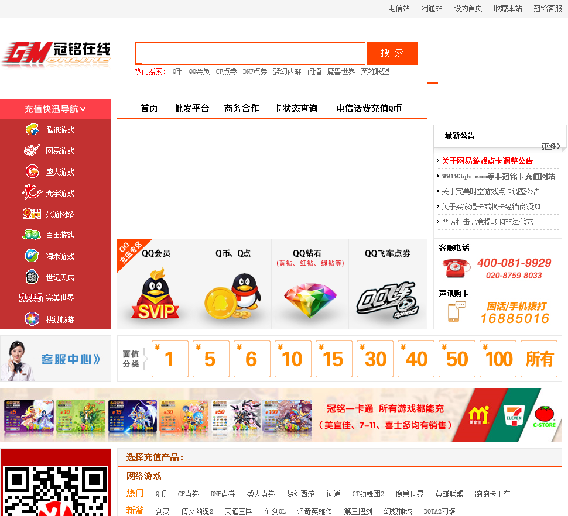Click the C-Store tomato logo
Viewport: 568px width, 516px height.
point(544,417)
